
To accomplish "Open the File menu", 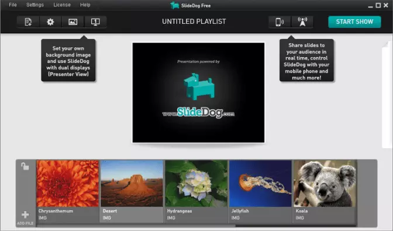I will (x=13, y=5).
